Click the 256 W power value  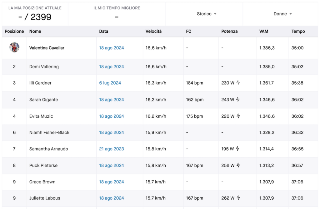tap(228, 165)
